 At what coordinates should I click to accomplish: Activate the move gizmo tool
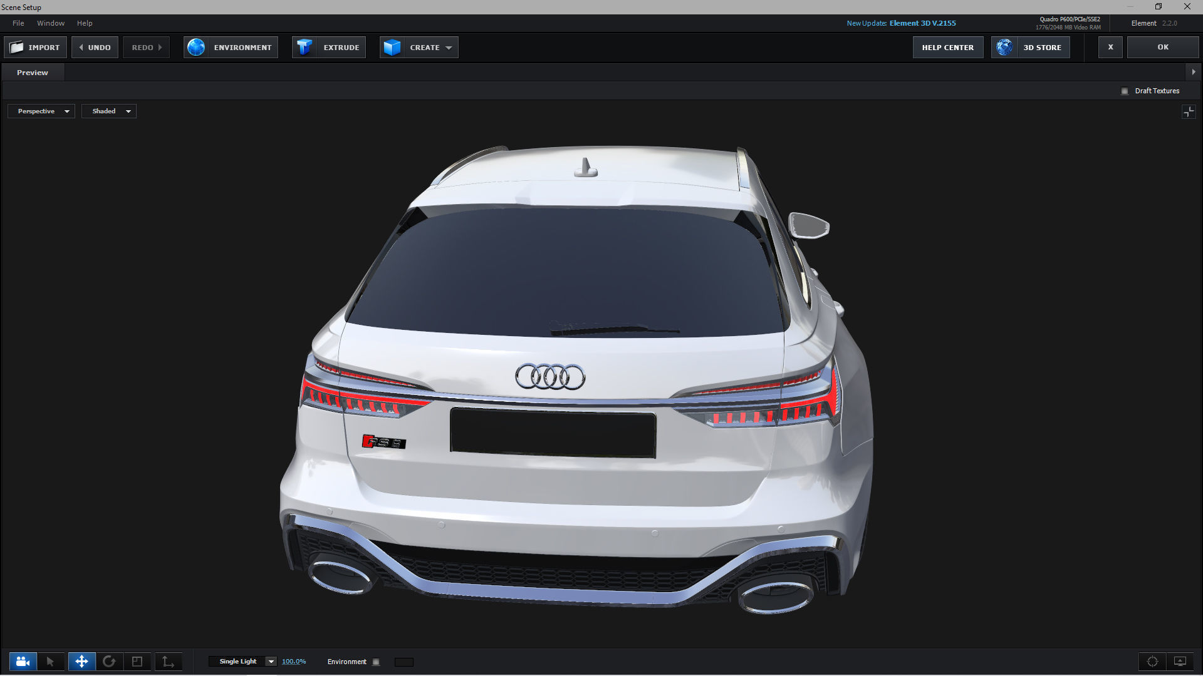[81, 662]
